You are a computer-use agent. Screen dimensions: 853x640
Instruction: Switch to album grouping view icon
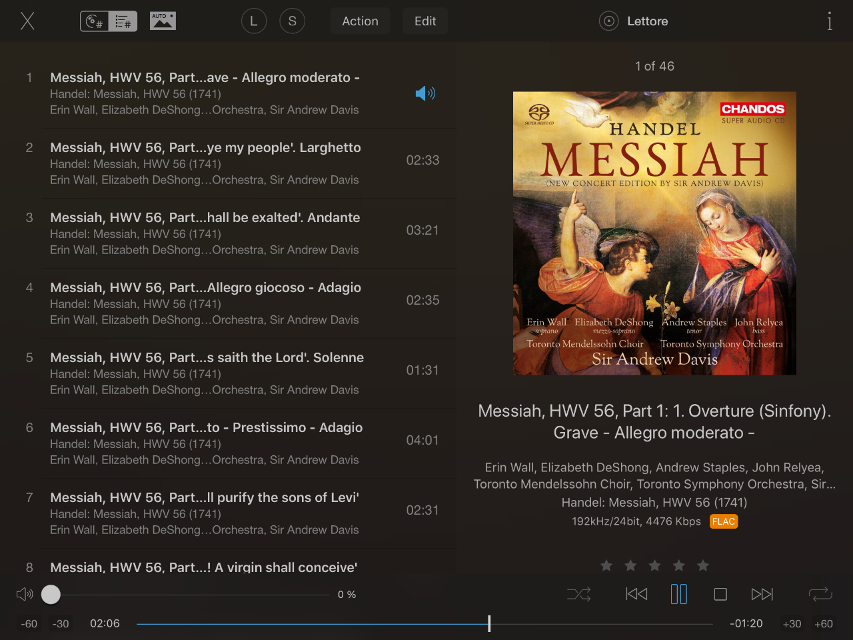(x=95, y=21)
